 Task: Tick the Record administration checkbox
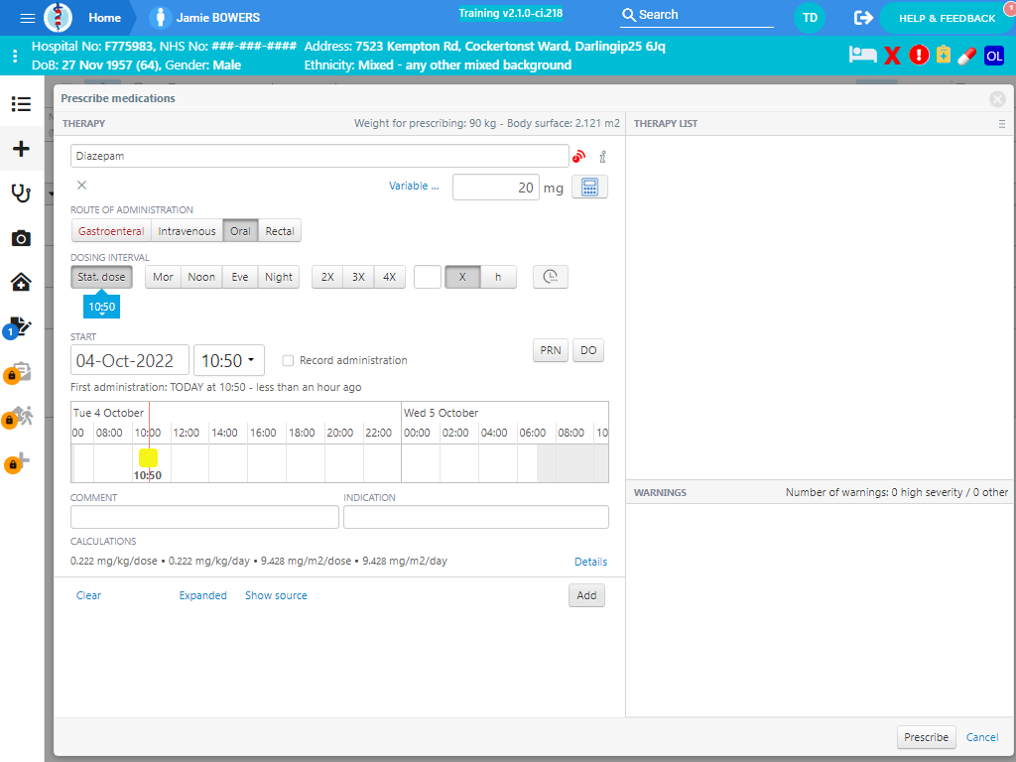pyautogui.click(x=289, y=360)
